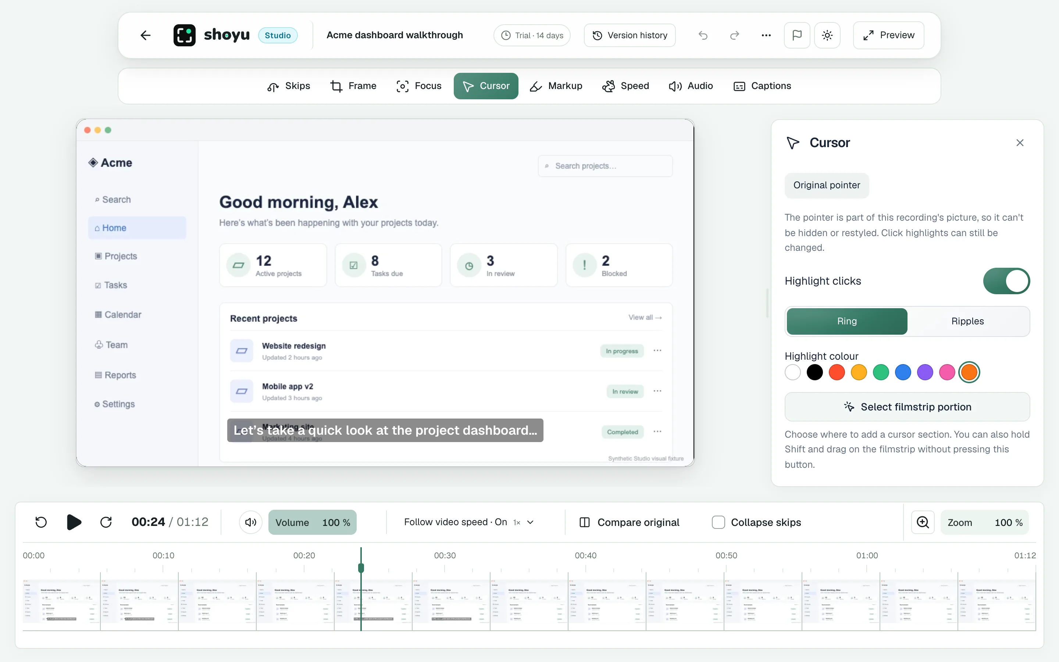1059x662 pixels.
Task: Open the three-dot more options menu
Action: pyautogui.click(x=766, y=35)
